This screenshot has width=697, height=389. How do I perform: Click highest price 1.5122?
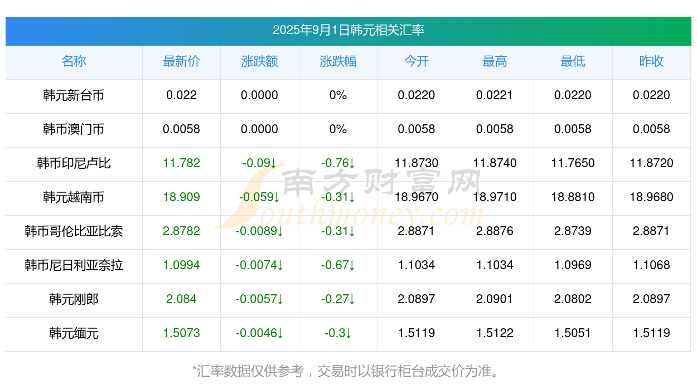495,333
